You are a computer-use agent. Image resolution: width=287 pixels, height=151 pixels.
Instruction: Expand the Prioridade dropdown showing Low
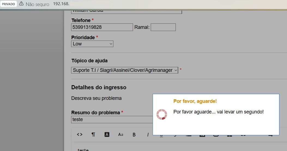(x=92, y=44)
